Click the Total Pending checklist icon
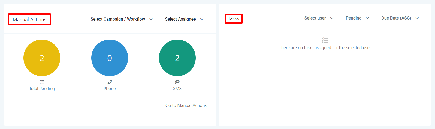Viewport: 435px width, 129px height. 42,82
